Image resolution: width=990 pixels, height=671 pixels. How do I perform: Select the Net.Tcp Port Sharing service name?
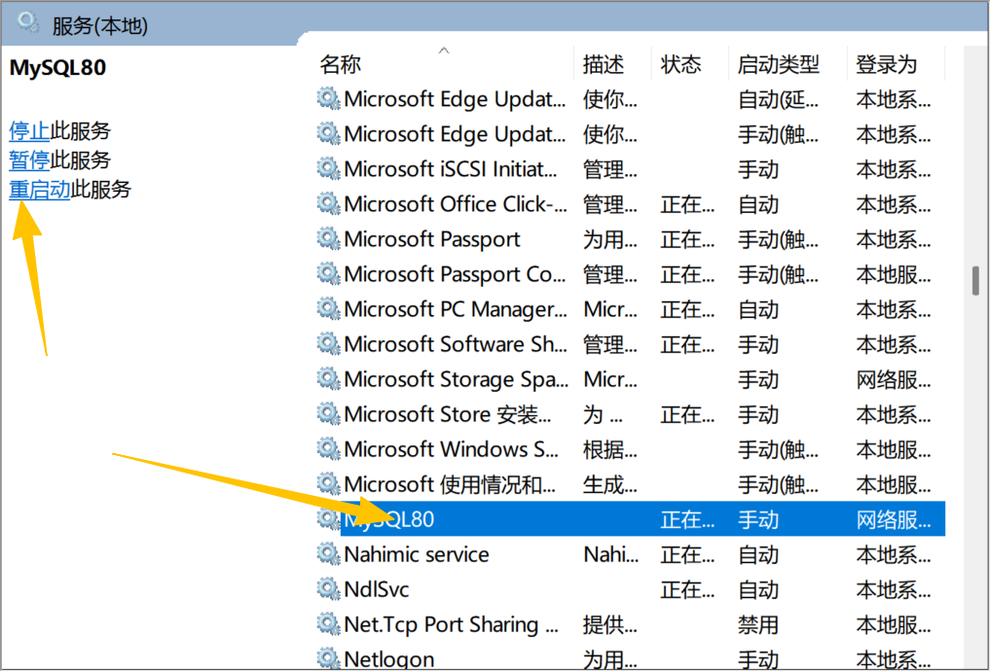tap(451, 624)
